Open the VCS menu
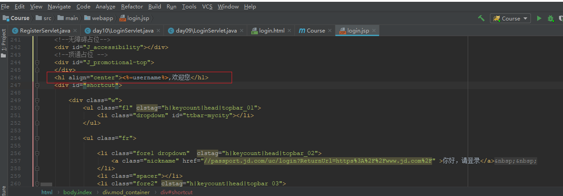The image size is (563, 196). coord(207,6)
